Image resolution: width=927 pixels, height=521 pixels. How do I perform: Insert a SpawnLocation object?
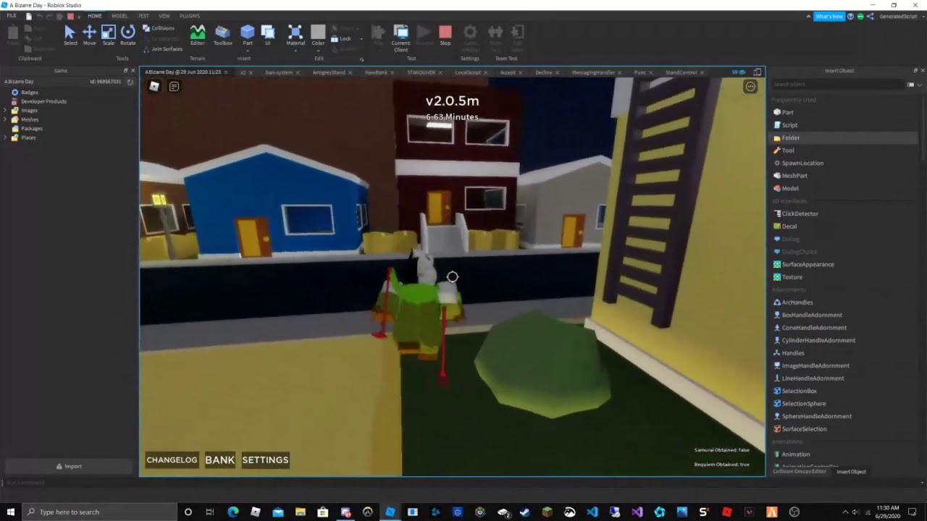coord(798,163)
